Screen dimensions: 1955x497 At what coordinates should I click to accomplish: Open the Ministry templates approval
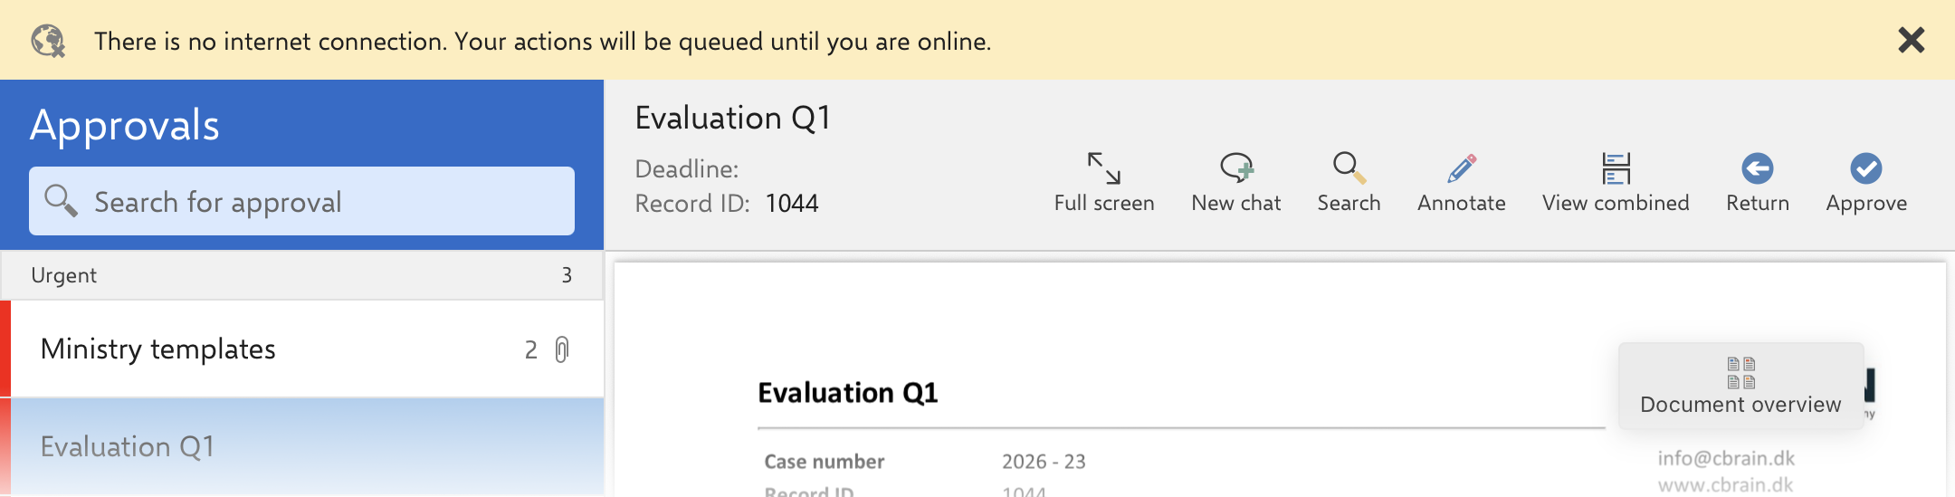(x=301, y=349)
